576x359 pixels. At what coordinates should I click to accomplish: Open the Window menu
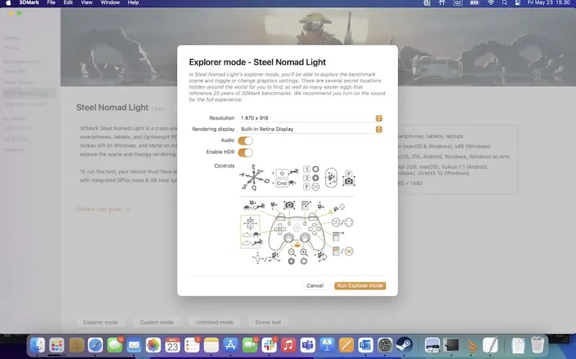tap(110, 3)
